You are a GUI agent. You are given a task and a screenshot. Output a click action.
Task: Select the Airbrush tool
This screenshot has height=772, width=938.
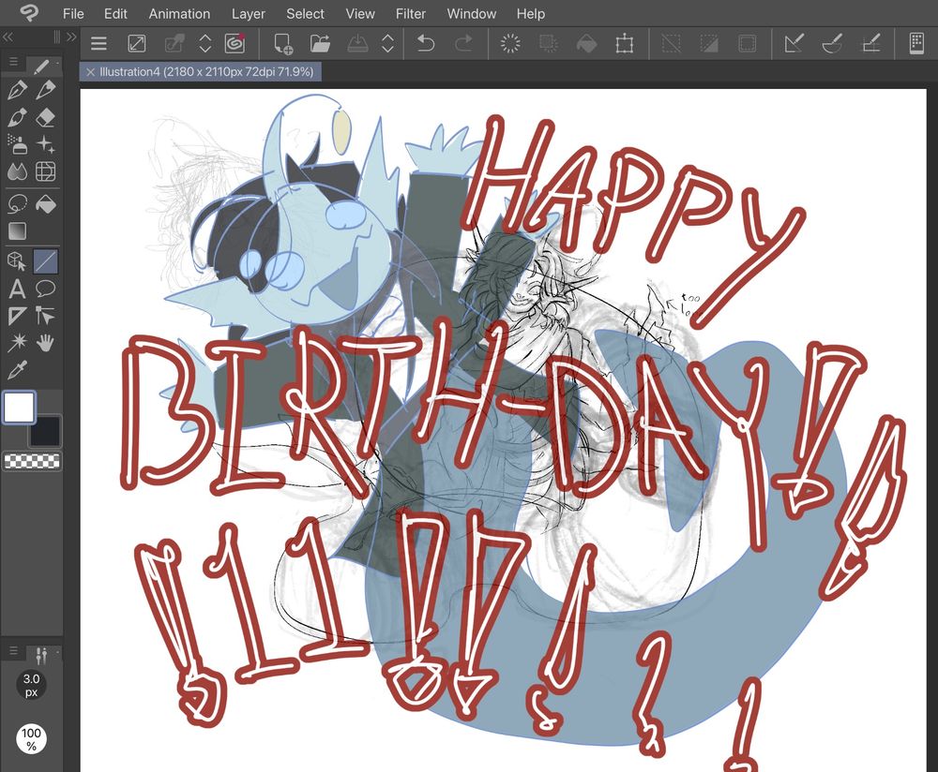click(x=17, y=144)
